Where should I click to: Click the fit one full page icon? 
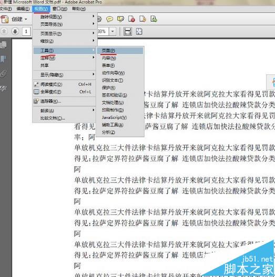pos(139,32)
